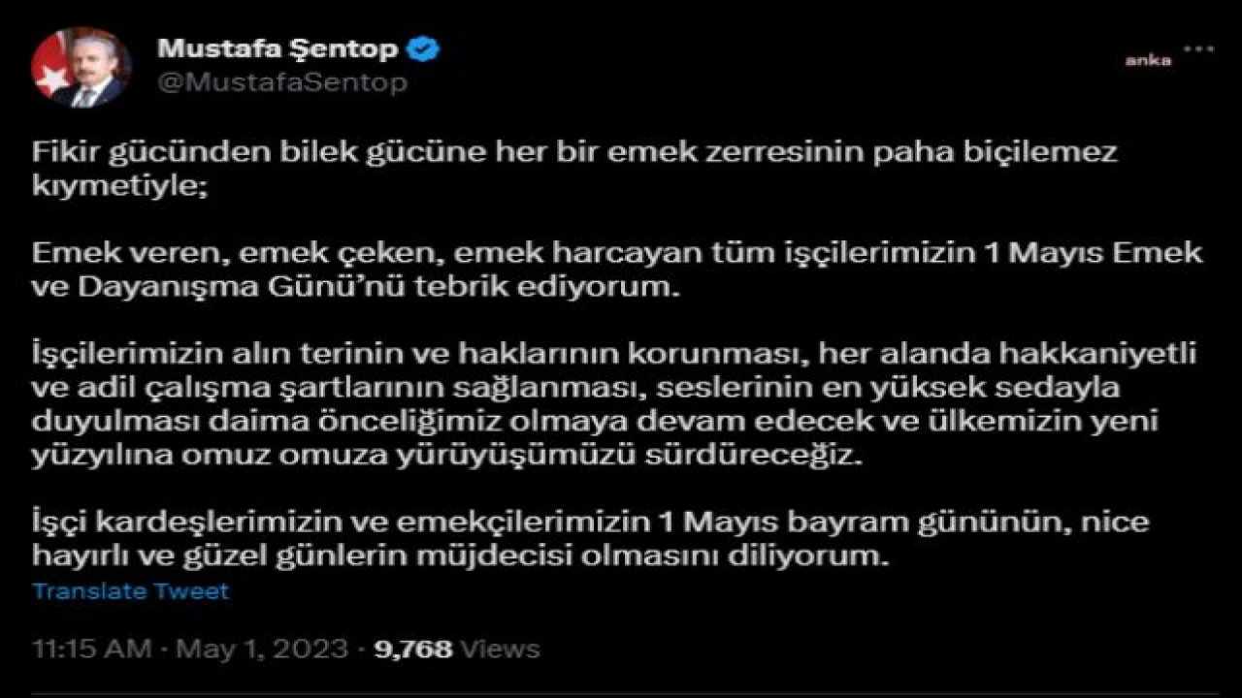
Task: Open the 9,768 view count number
Action: pos(413,649)
